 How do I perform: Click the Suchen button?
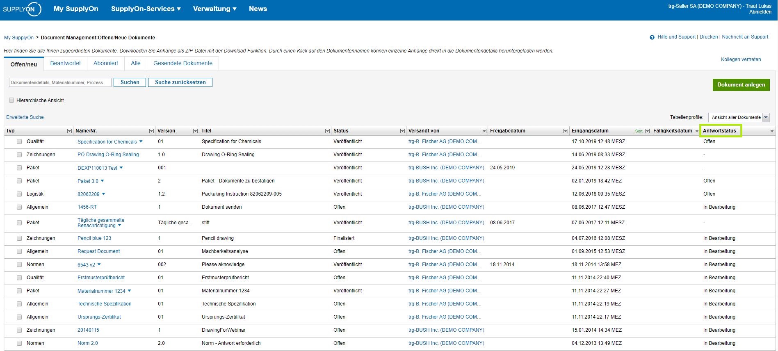click(130, 82)
